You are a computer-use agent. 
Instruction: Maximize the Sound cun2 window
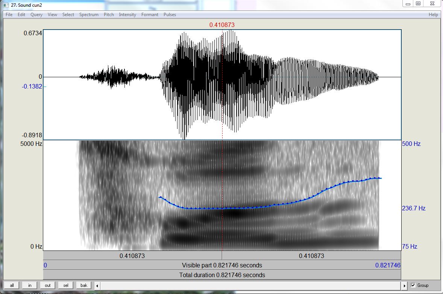pyautogui.click(x=418, y=4)
